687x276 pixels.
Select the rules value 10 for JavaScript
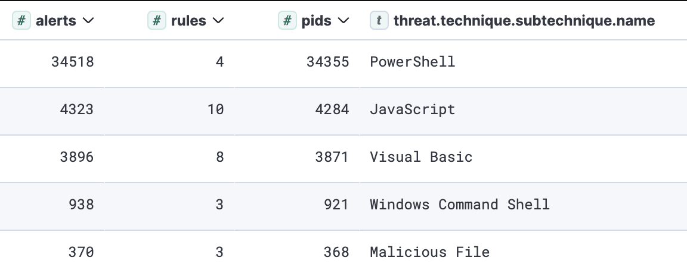(216, 109)
